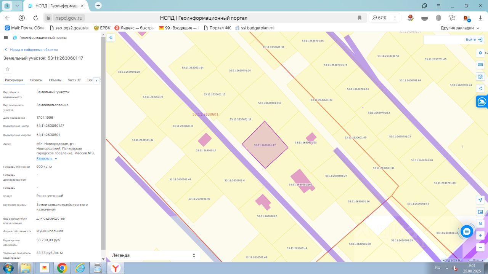
Task: Open the Части ЗУ tab
Action: [74, 80]
